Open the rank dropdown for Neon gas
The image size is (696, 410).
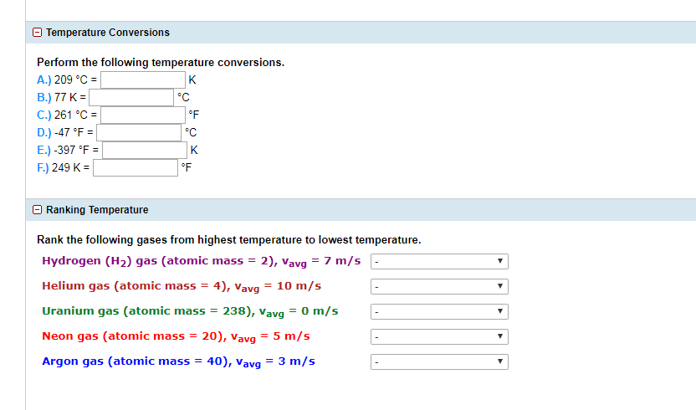pyautogui.click(x=439, y=336)
